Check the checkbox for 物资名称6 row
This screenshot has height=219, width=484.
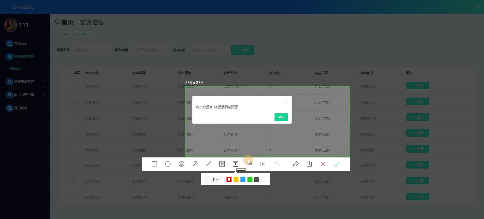pyautogui.click(x=64, y=118)
